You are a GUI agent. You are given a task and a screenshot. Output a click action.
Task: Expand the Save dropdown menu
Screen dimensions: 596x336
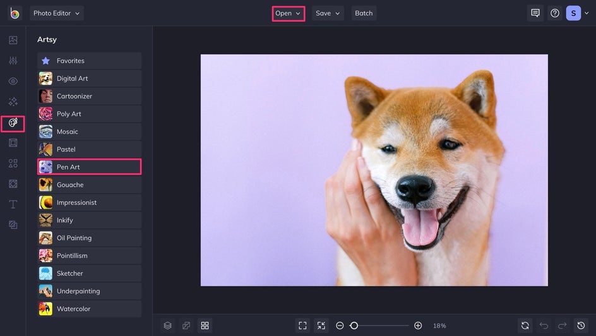328,13
